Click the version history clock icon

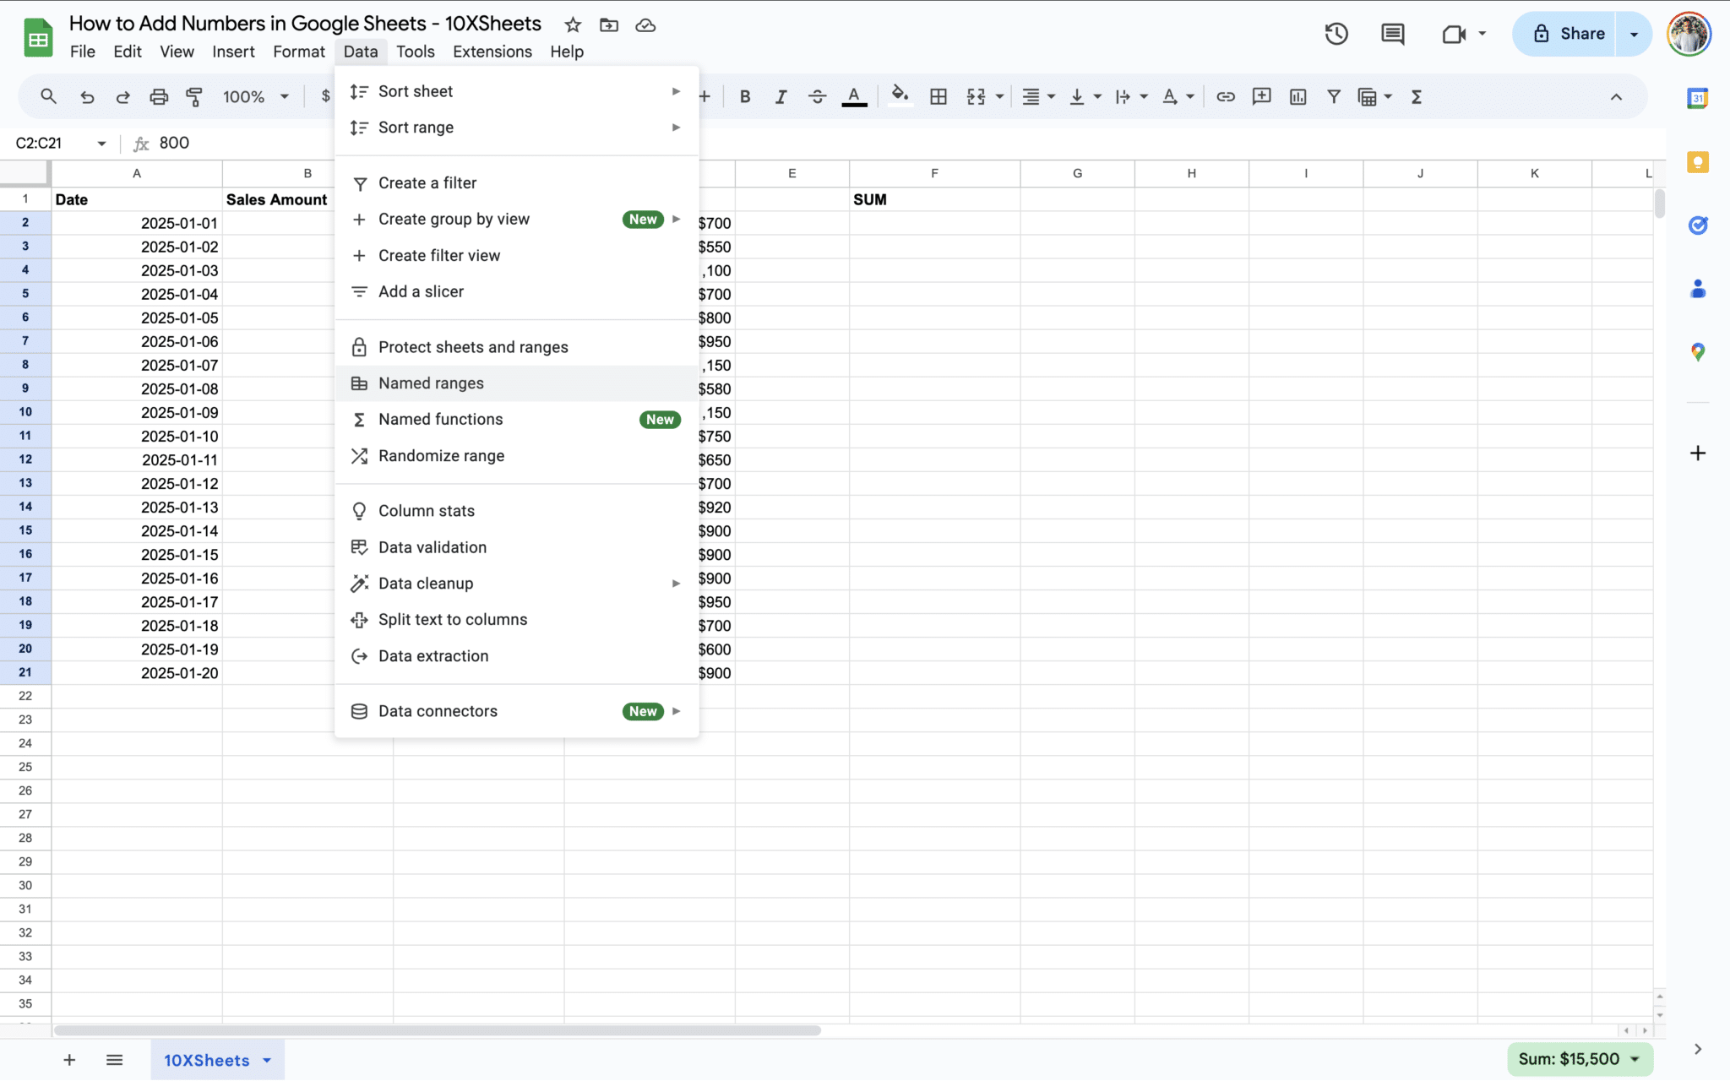pos(1336,34)
